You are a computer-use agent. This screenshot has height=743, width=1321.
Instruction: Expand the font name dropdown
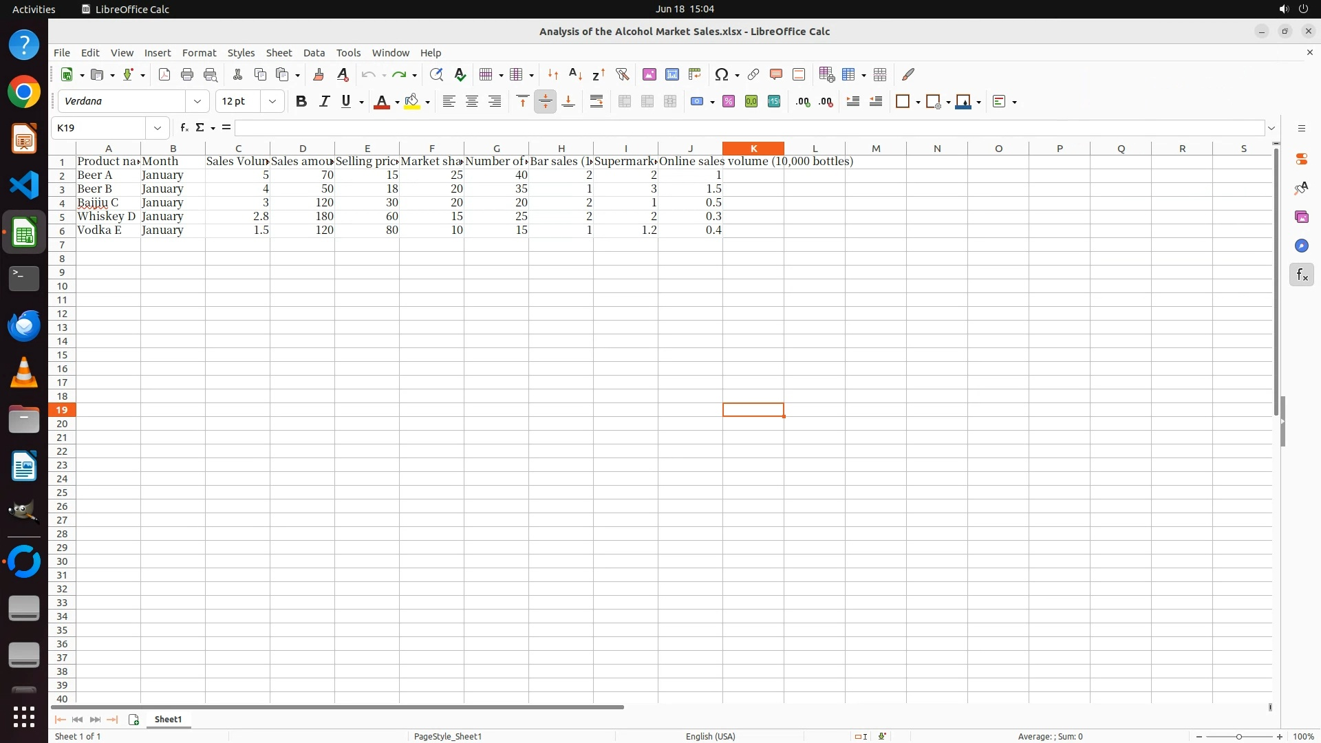click(197, 102)
